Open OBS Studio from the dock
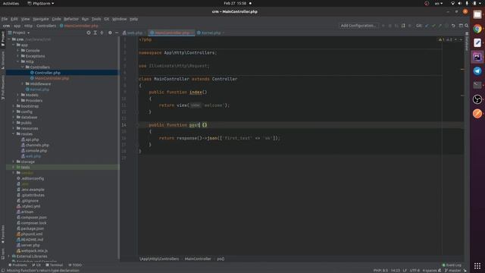The width and height of the screenshot is (485, 273). pos(477,99)
